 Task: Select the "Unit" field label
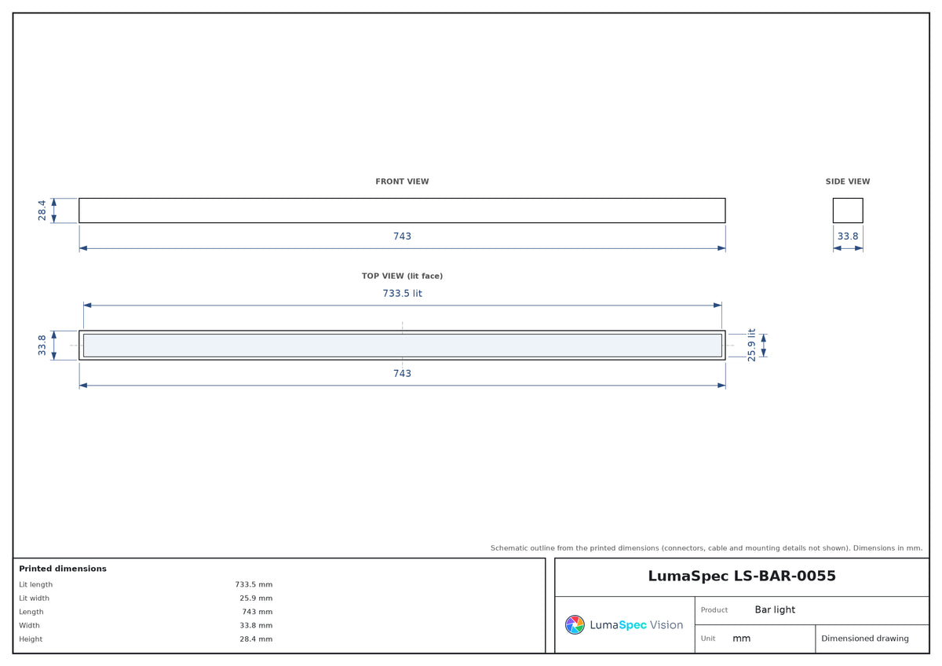tap(708, 639)
